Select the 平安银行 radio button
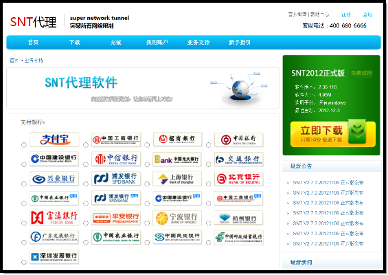The height and width of the screenshot is (275, 388). point(86,223)
